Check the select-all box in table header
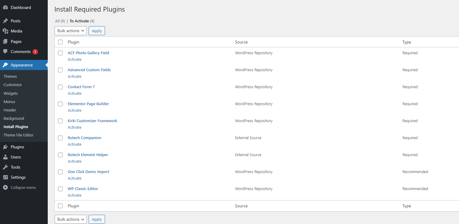 tap(60, 42)
